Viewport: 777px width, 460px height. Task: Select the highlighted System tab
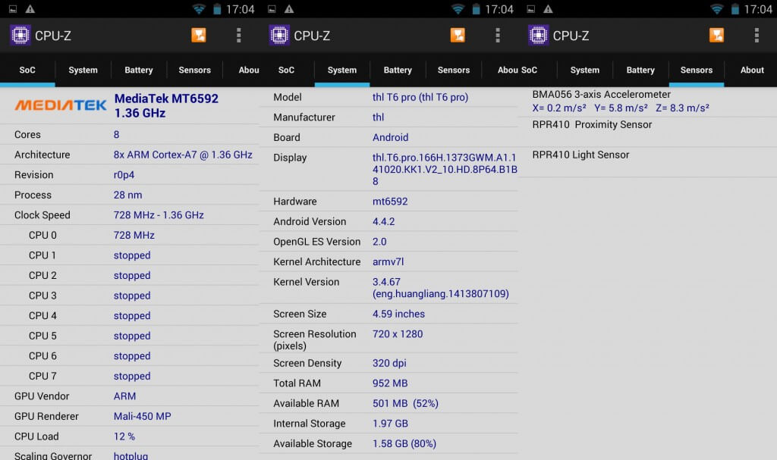pos(342,70)
